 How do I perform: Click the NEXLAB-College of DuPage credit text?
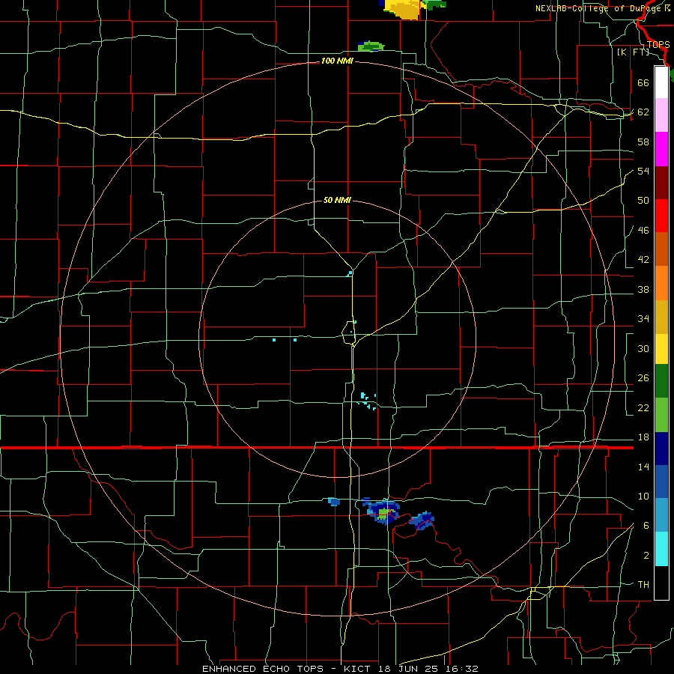[603, 8]
